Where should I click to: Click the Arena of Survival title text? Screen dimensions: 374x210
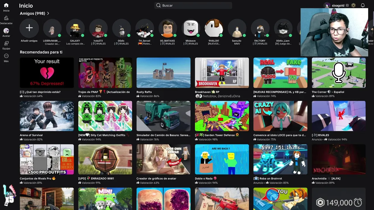coord(31,135)
